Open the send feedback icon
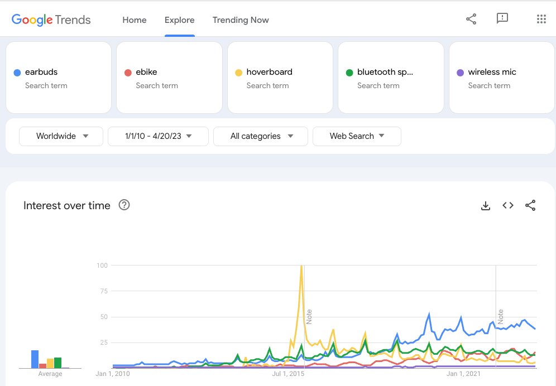Image resolution: width=556 pixels, height=386 pixels. 502,18
